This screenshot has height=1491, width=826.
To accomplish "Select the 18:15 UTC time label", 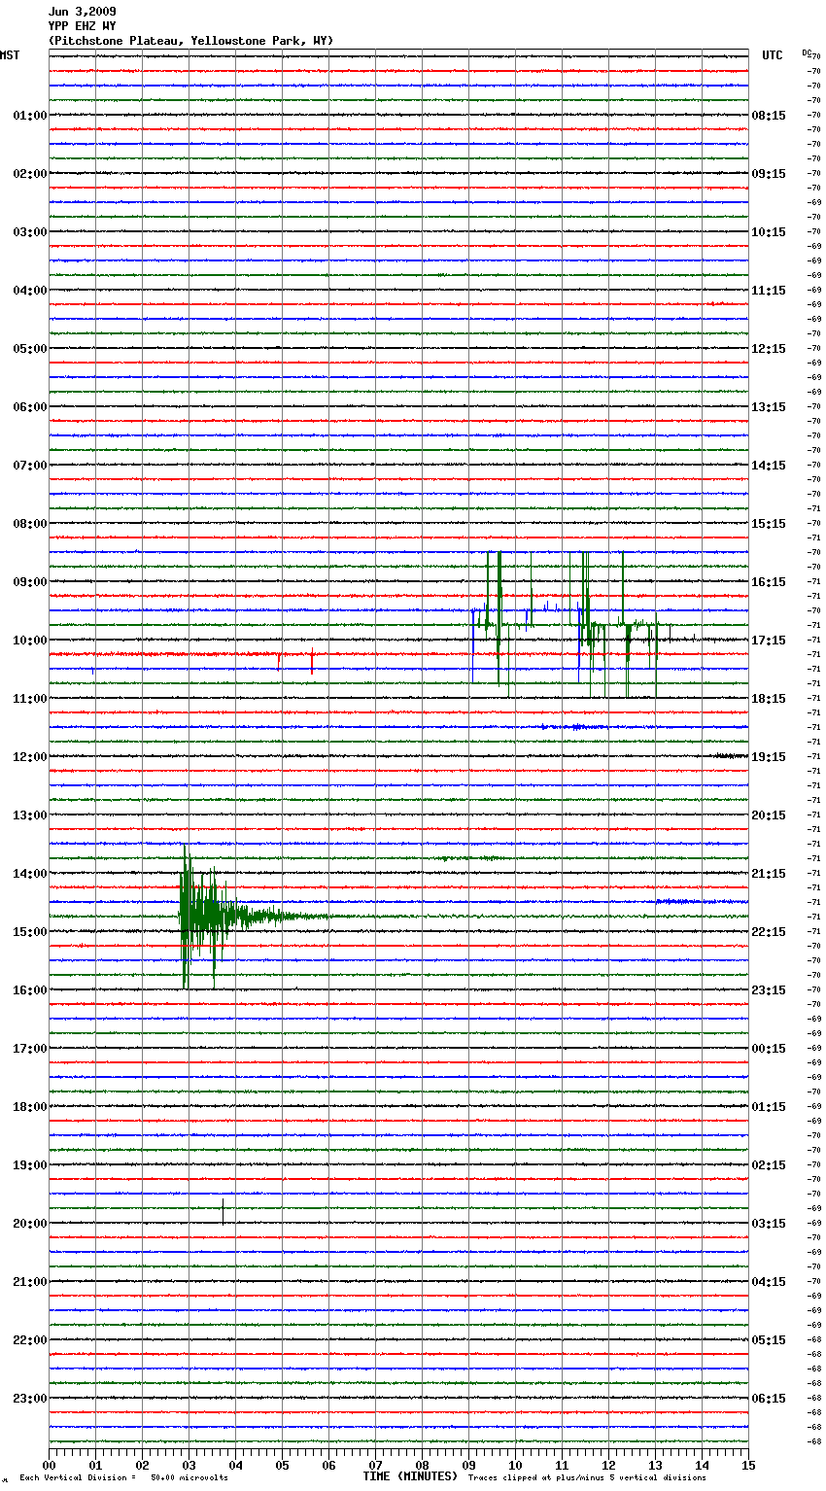I will tap(769, 699).
